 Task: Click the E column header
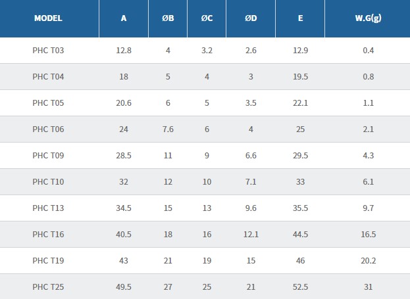click(300, 18)
